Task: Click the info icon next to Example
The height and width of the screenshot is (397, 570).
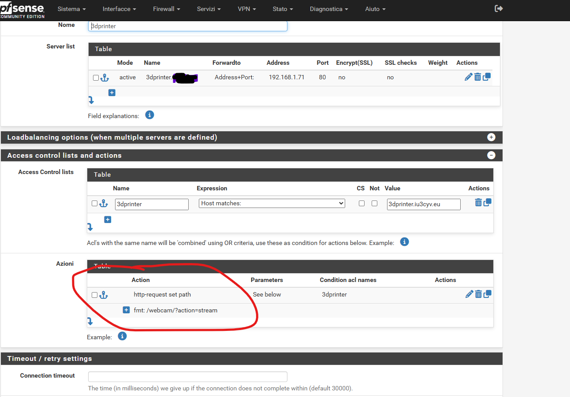Action: [x=123, y=336]
